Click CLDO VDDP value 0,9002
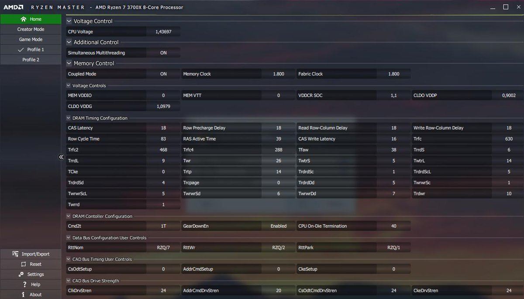Viewport: 524px width, 299px height. pyautogui.click(x=509, y=95)
